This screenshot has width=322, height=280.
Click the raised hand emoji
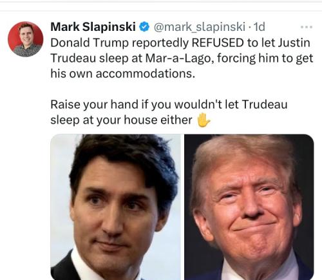point(204,120)
